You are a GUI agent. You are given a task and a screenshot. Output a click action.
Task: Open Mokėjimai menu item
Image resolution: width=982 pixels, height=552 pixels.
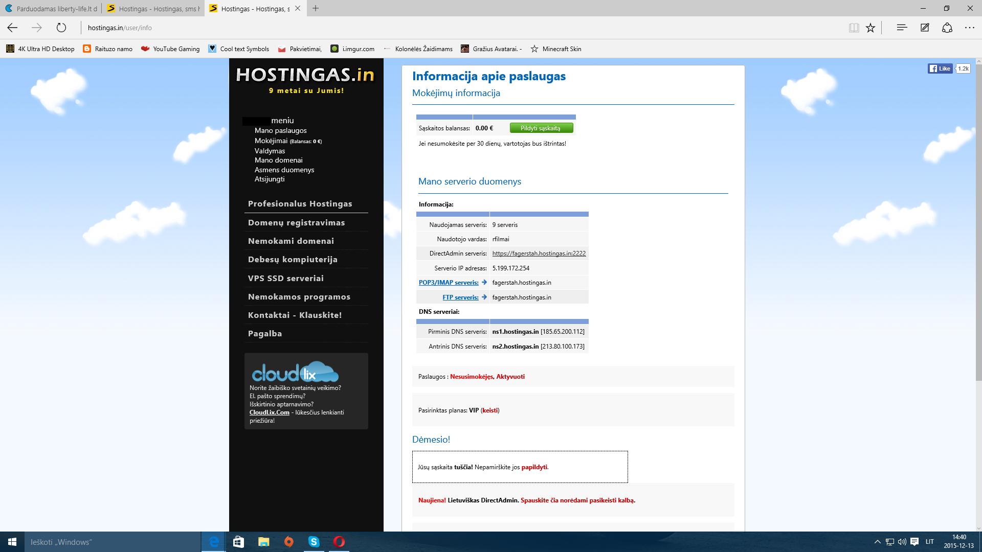[x=271, y=141]
